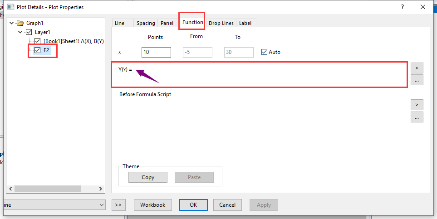Click '>' button beside Before Formula Script

pyautogui.click(x=416, y=105)
